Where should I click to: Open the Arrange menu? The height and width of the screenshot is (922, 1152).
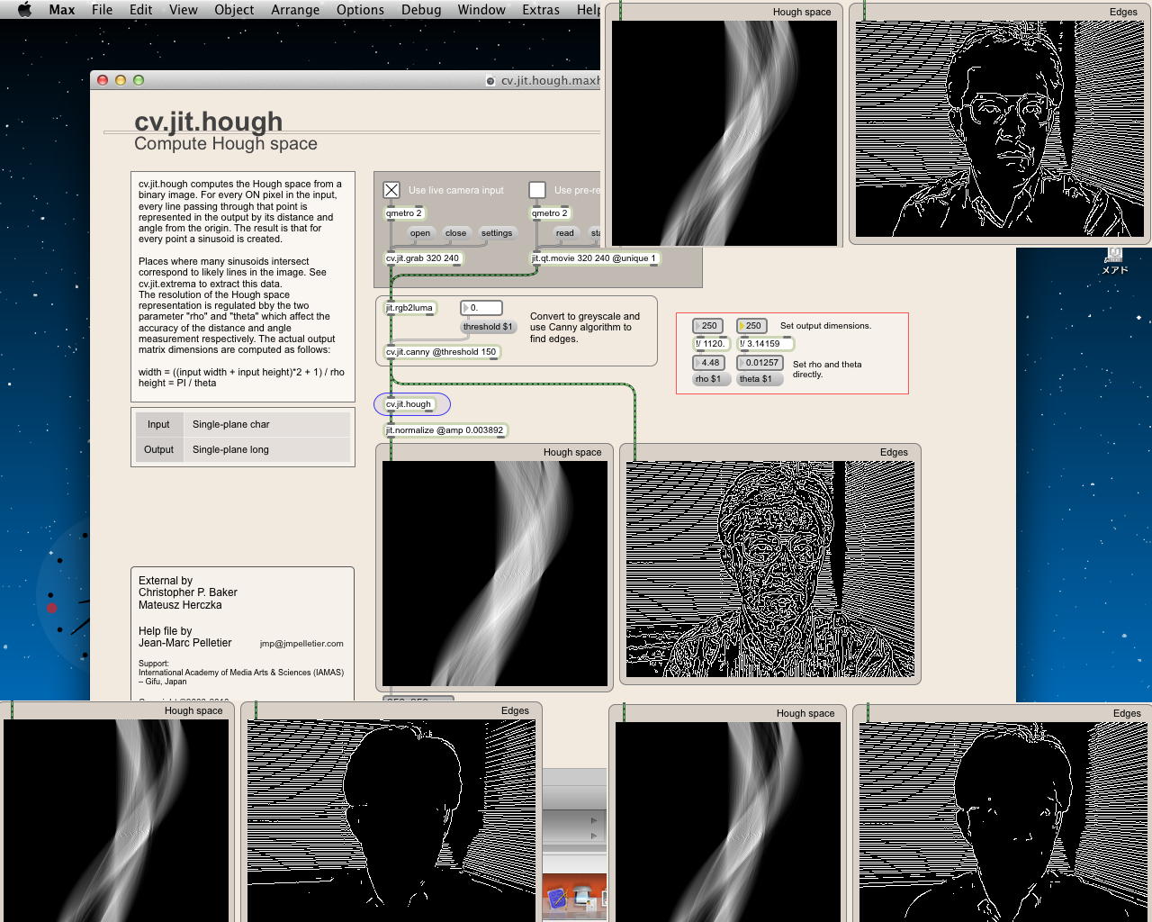[x=295, y=10]
